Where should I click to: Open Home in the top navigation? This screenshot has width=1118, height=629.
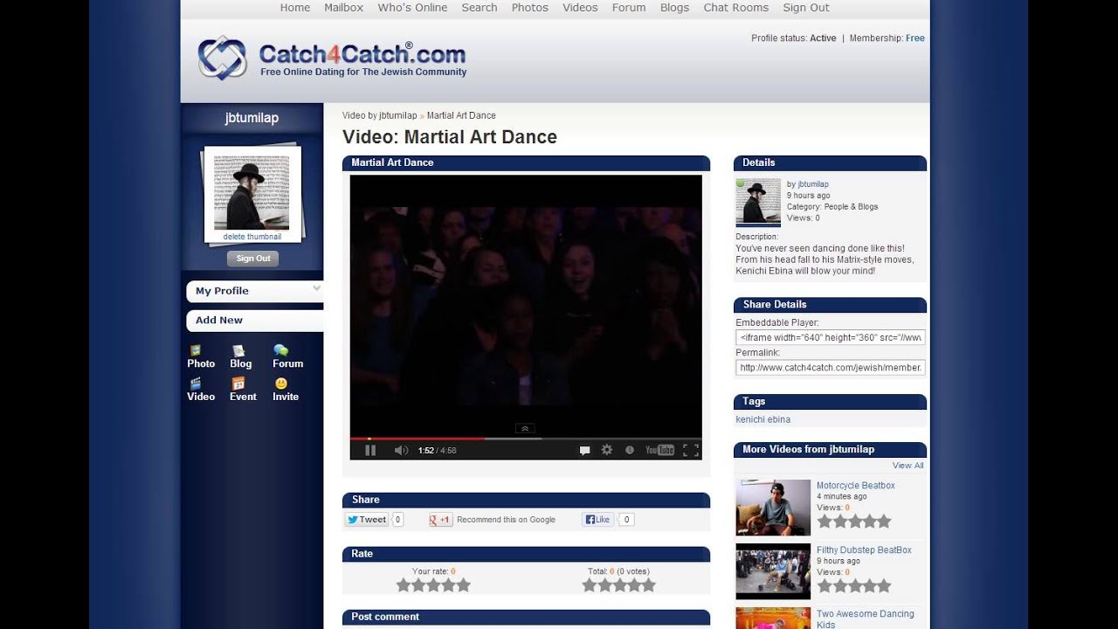[295, 8]
